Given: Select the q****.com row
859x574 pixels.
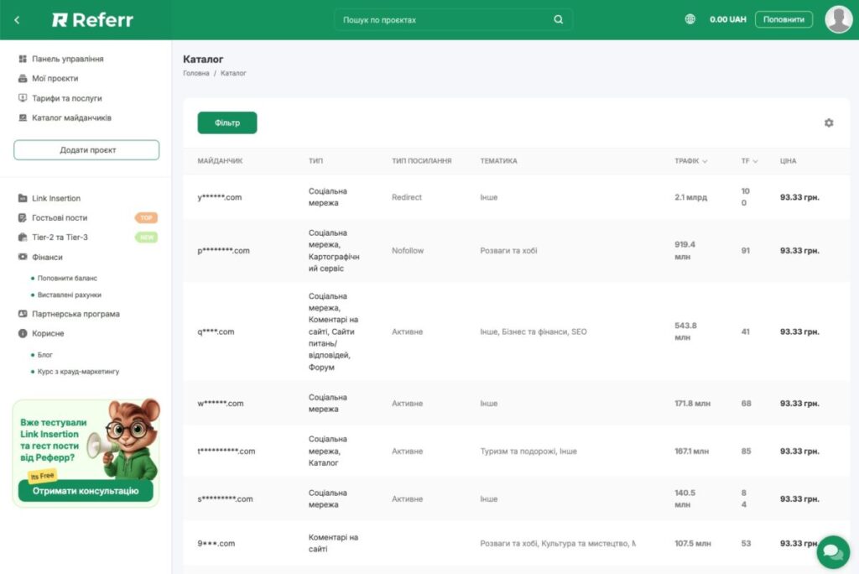Looking at the screenshot, I should click(516, 331).
